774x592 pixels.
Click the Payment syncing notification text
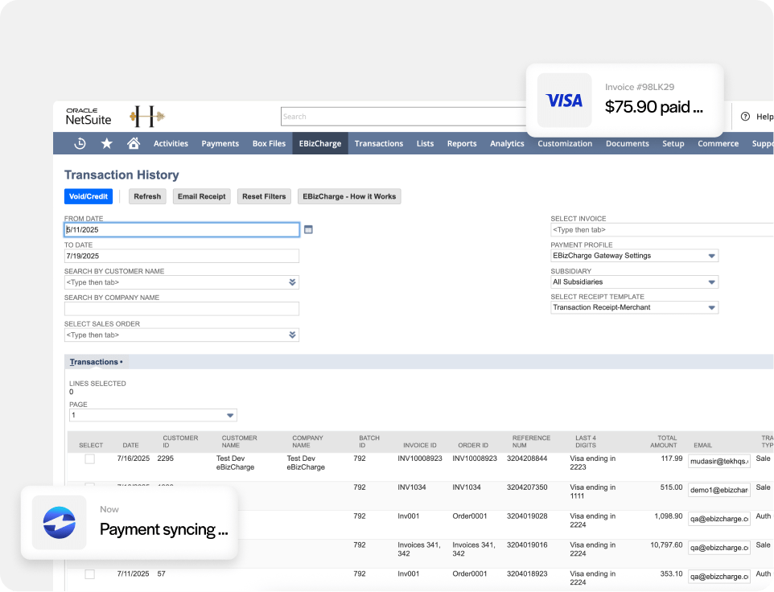164,529
